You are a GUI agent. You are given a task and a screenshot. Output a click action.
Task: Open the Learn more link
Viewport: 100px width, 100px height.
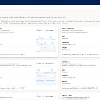coord(61,17)
